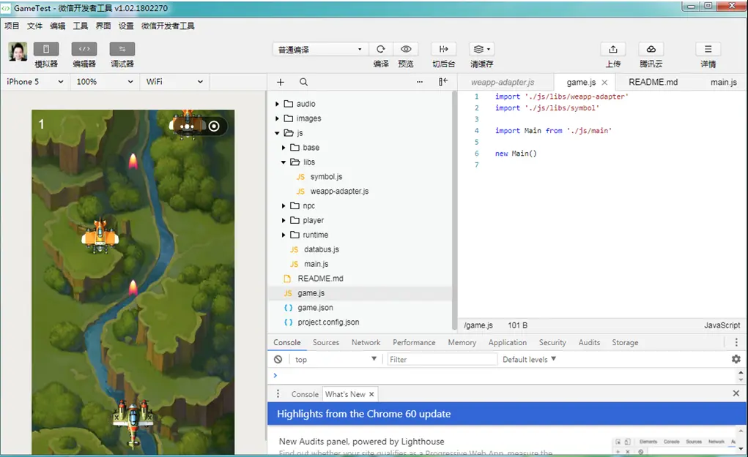Clear console with the ban icon
The width and height of the screenshot is (748, 457).
(x=278, y=360)
